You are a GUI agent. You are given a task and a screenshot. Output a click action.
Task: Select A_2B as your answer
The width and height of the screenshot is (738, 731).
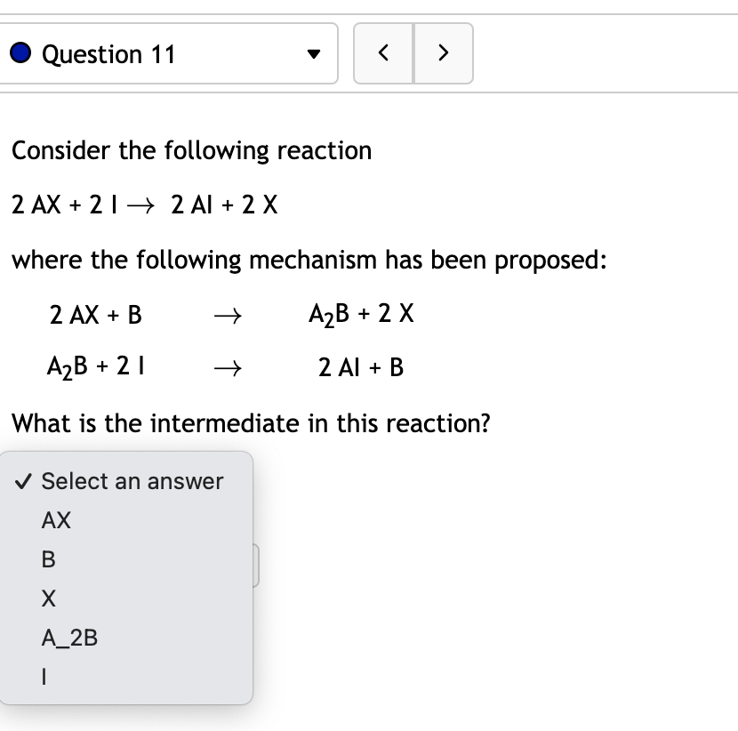coord(69,637)
